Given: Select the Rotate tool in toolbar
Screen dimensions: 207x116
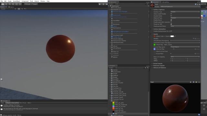Looking at the screenshot, I should point(10,4).
